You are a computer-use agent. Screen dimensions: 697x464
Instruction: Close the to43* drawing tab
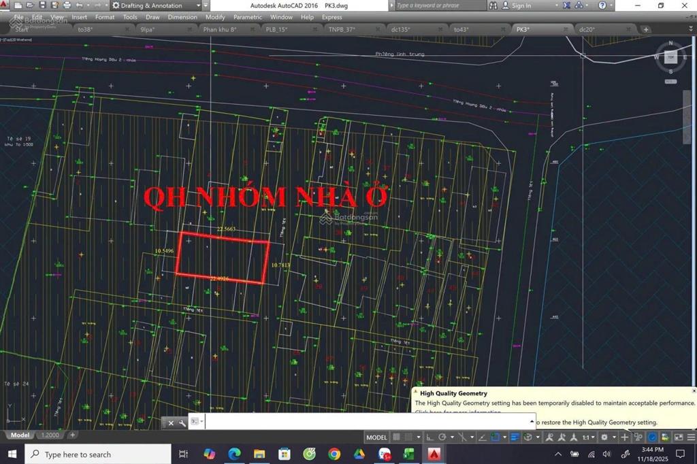pyautogui.click(x=503, y=29)
